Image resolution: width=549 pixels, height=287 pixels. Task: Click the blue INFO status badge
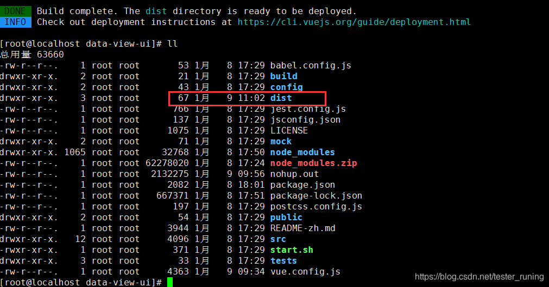tap(15, 22)
